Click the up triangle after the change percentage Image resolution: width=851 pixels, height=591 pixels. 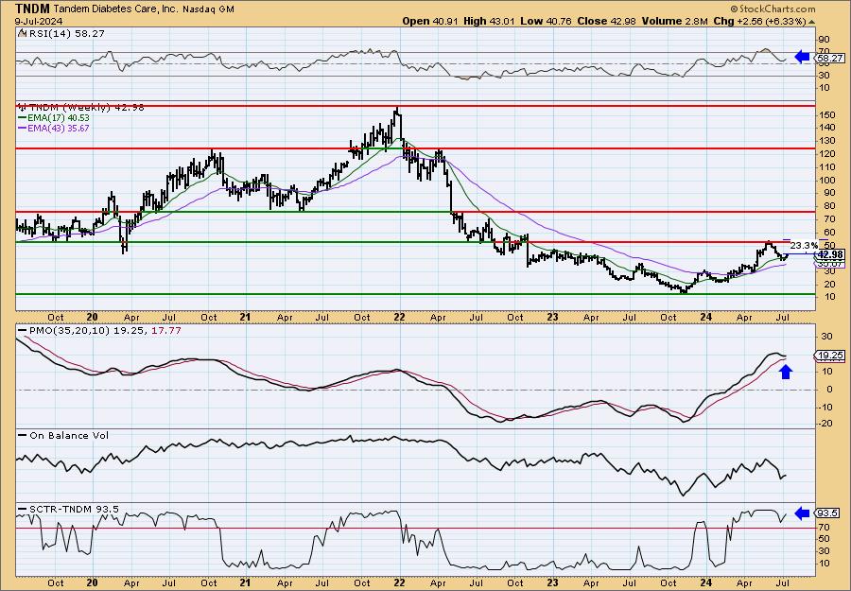(x=811, y=22)
